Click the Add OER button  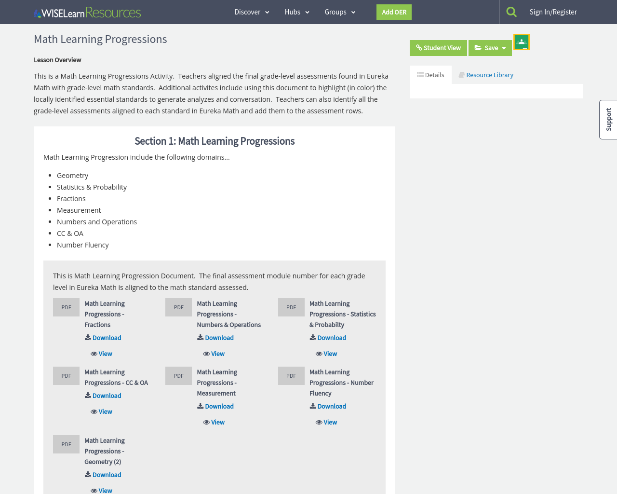point(394,12)
